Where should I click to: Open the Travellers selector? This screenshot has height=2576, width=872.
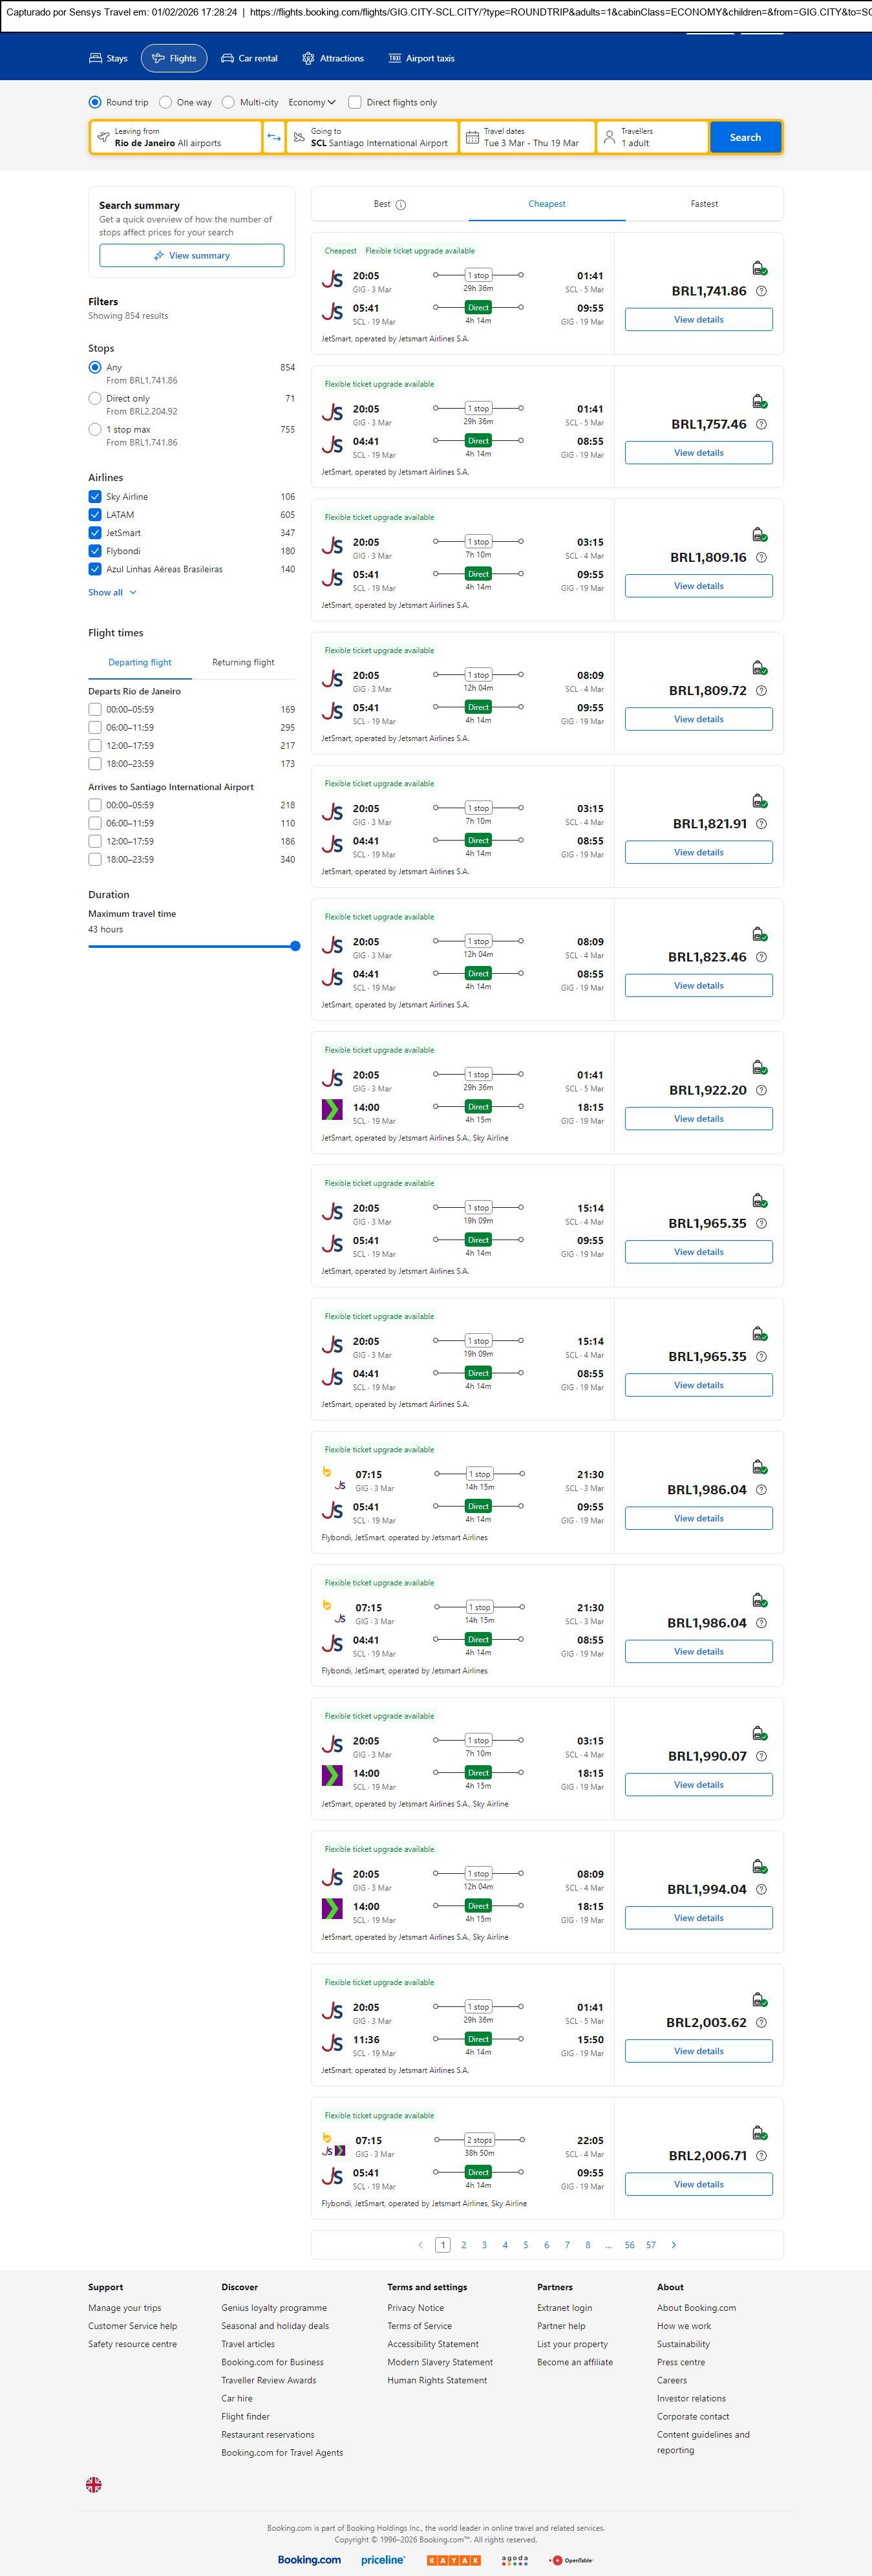pyautogui.click(x=652, y=137)
